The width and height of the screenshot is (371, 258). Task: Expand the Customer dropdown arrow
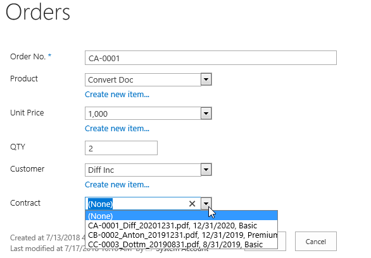coord(206,170)
